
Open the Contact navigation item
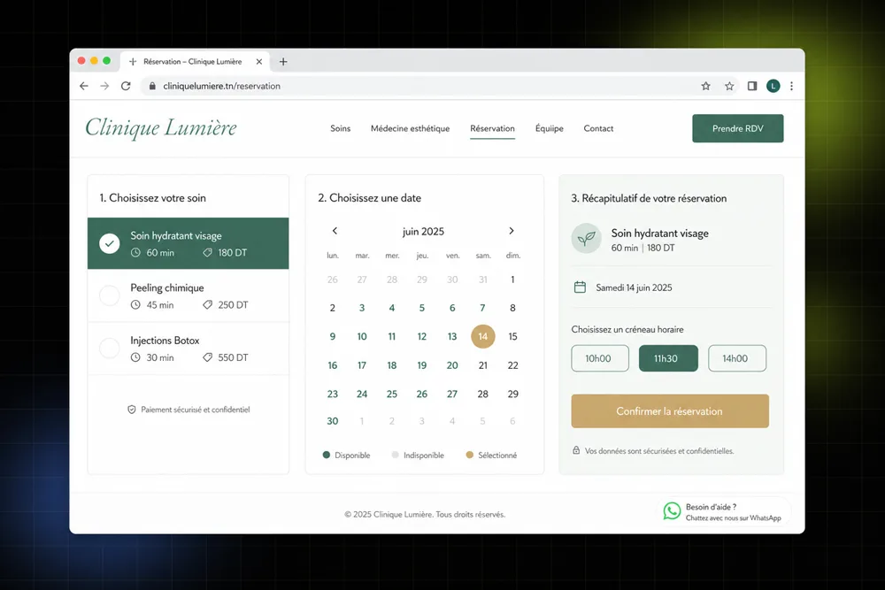tap(598, 128)
